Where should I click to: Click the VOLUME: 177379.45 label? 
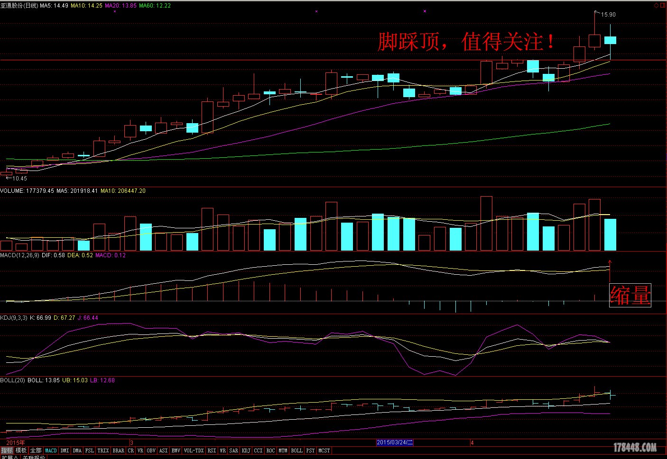(x=27, y=191)
